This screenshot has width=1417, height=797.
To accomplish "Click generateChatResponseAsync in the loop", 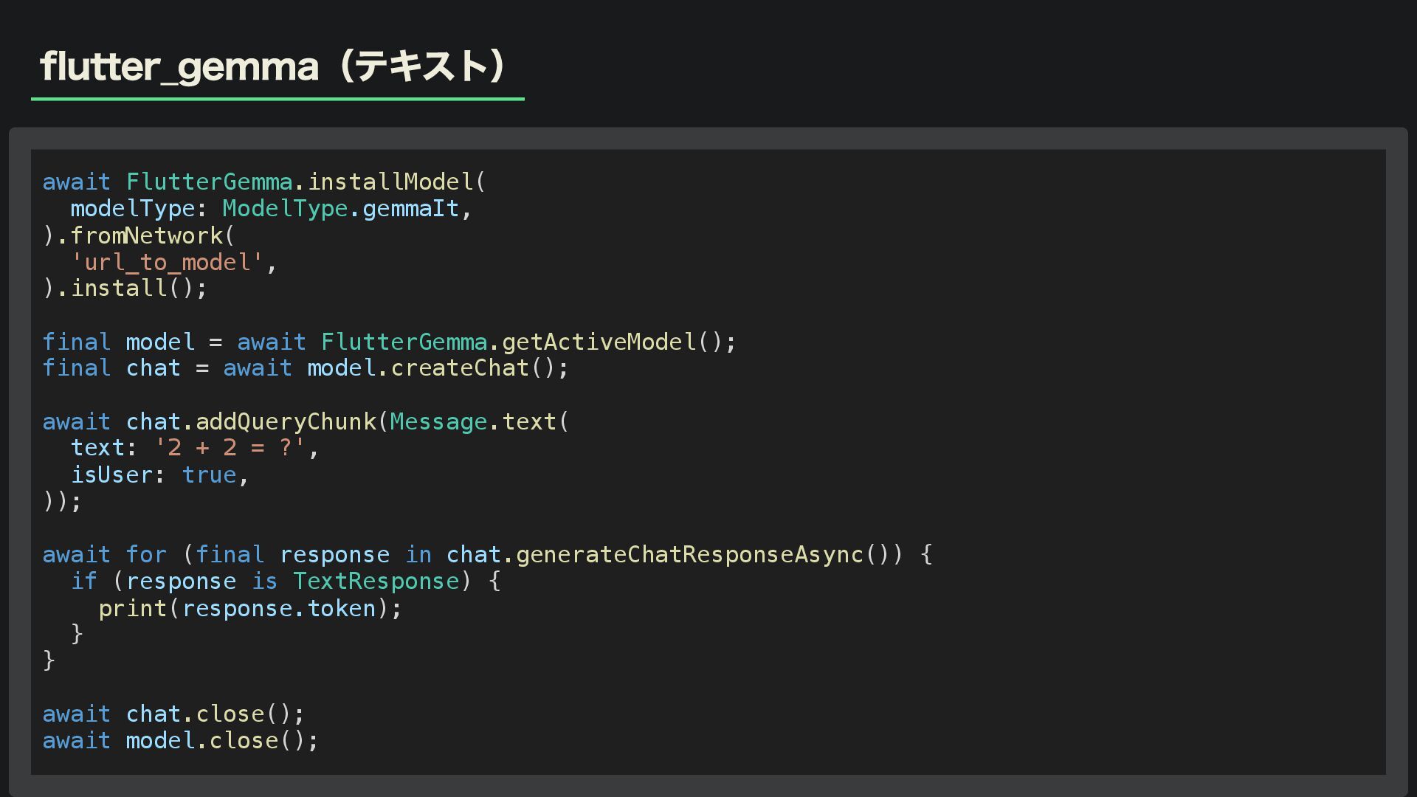I will (x=689, y=555).
